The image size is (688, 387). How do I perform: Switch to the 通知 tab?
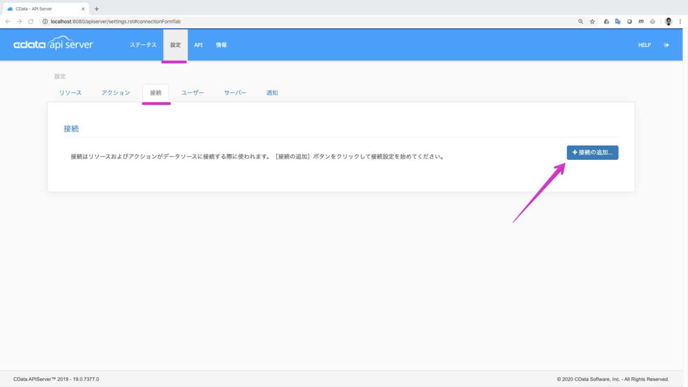[x=272, y=93]
